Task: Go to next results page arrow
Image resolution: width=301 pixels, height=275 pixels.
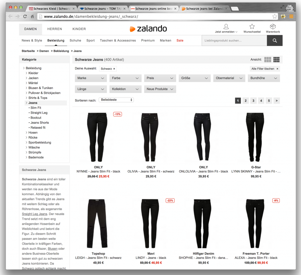Action: click(277, 101)
